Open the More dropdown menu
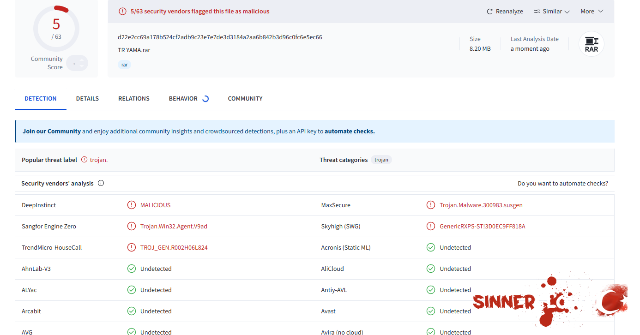The width and height of the screenshot is (640, 335). tap(592, 12)
